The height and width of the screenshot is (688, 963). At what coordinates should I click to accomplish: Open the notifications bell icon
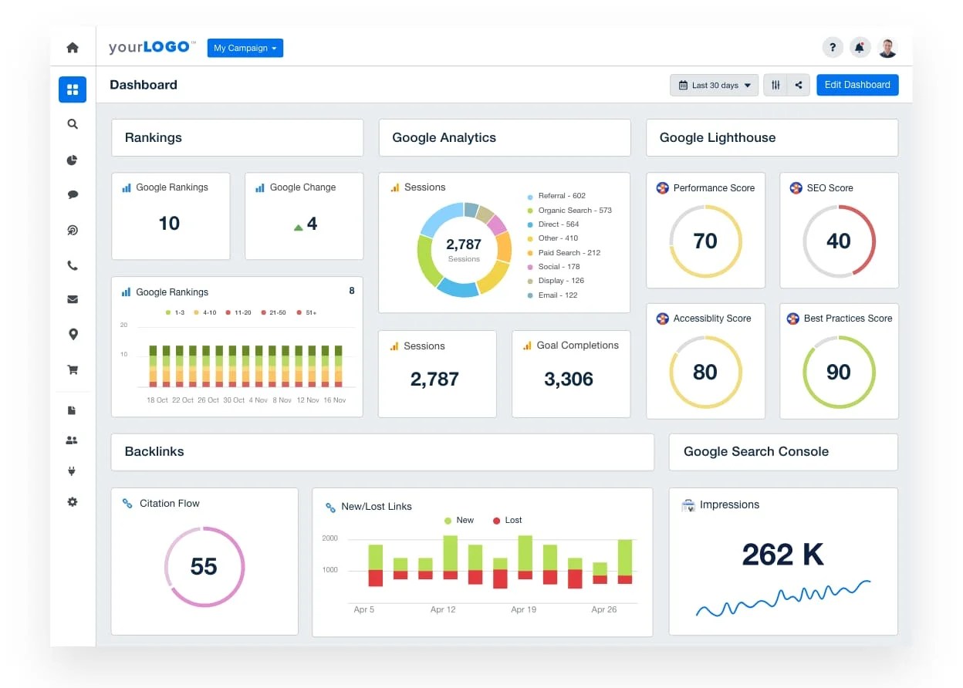coord(860,48)
